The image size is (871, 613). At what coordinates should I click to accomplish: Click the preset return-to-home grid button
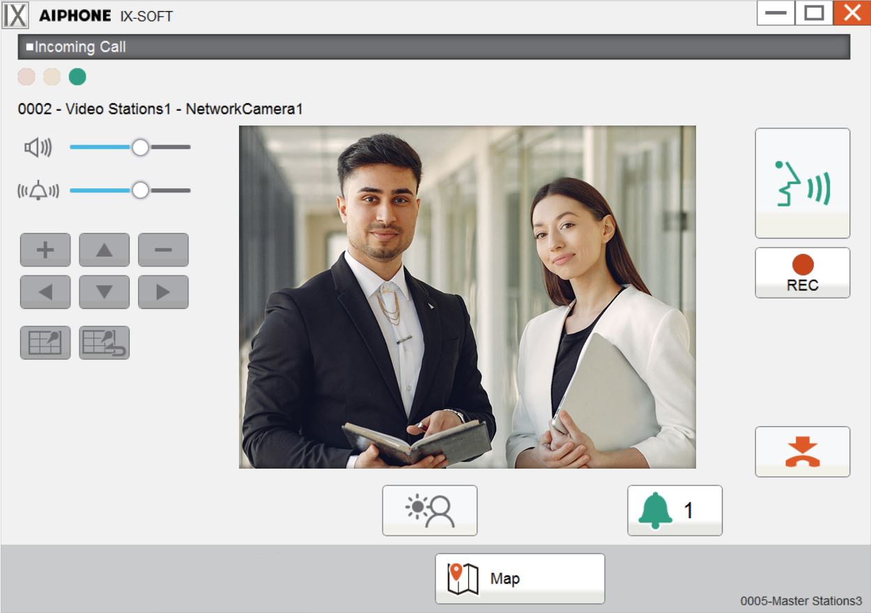click(x=105, y=342)
